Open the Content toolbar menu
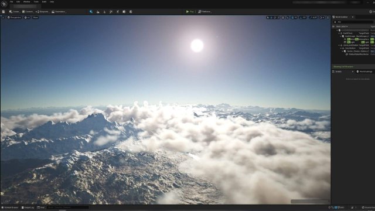 tap(28, 12)
